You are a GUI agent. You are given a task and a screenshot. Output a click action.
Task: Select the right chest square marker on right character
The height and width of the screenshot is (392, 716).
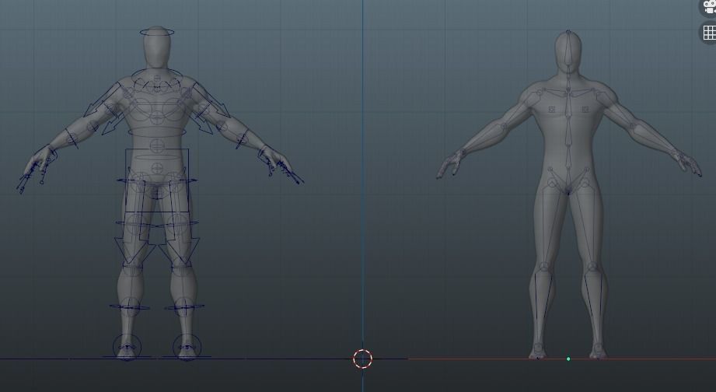pyautogui.click(x=585, y=109)
